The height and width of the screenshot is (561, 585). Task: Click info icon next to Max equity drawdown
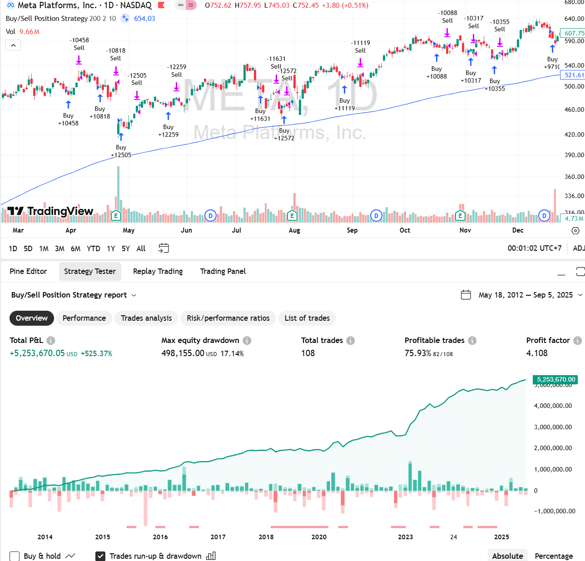click(x=247, y=340)
